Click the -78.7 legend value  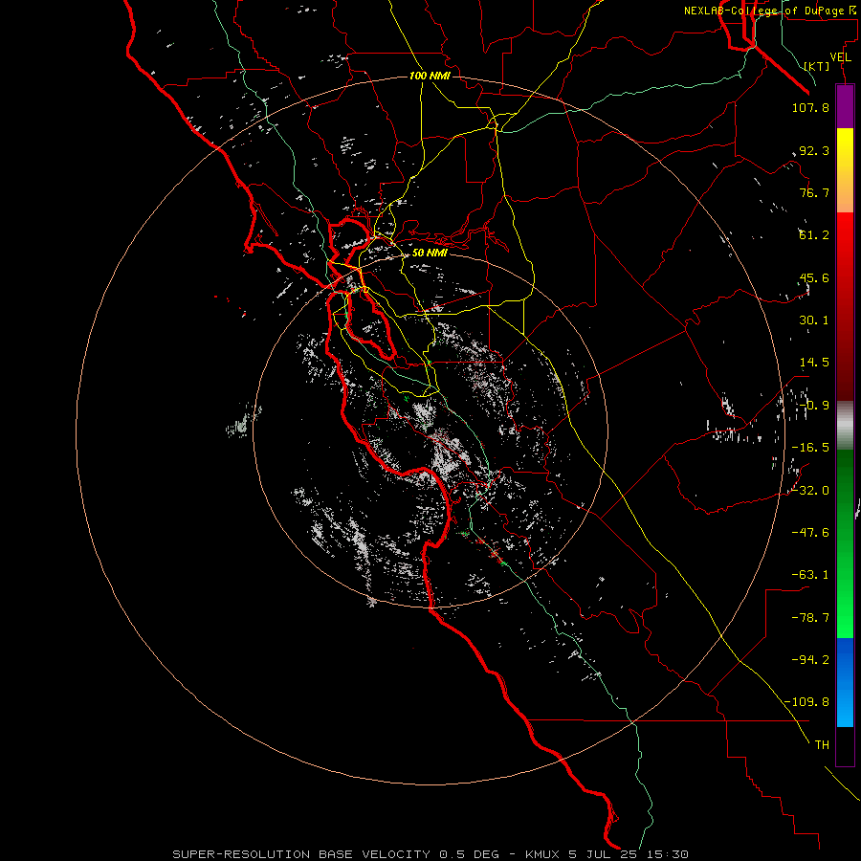click(x=810, y=618)
